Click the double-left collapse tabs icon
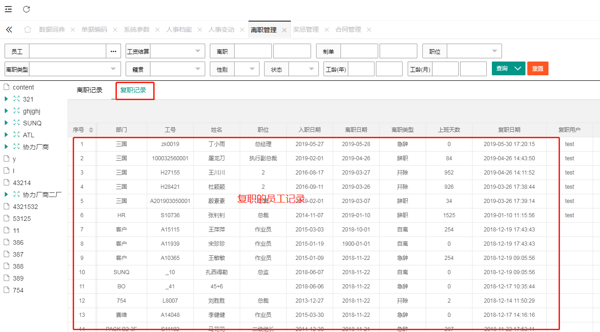 9,29
